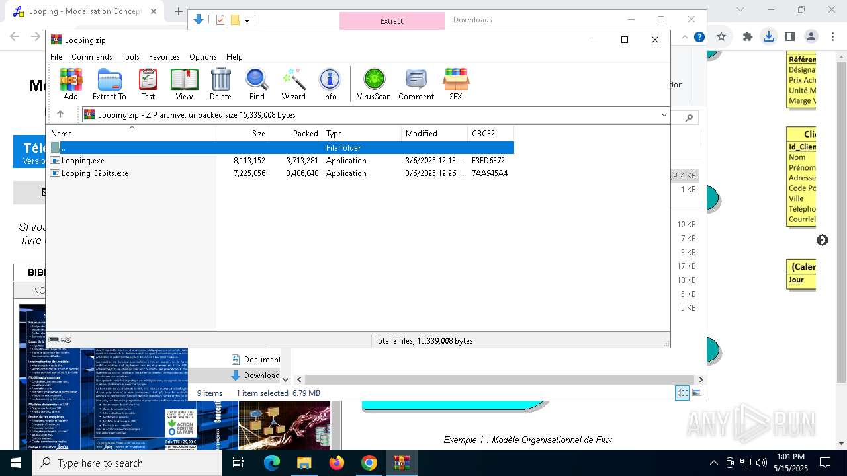The image size is (847, 476).
Task: Open the Find magnifier tool
Action: coord(257,84)
